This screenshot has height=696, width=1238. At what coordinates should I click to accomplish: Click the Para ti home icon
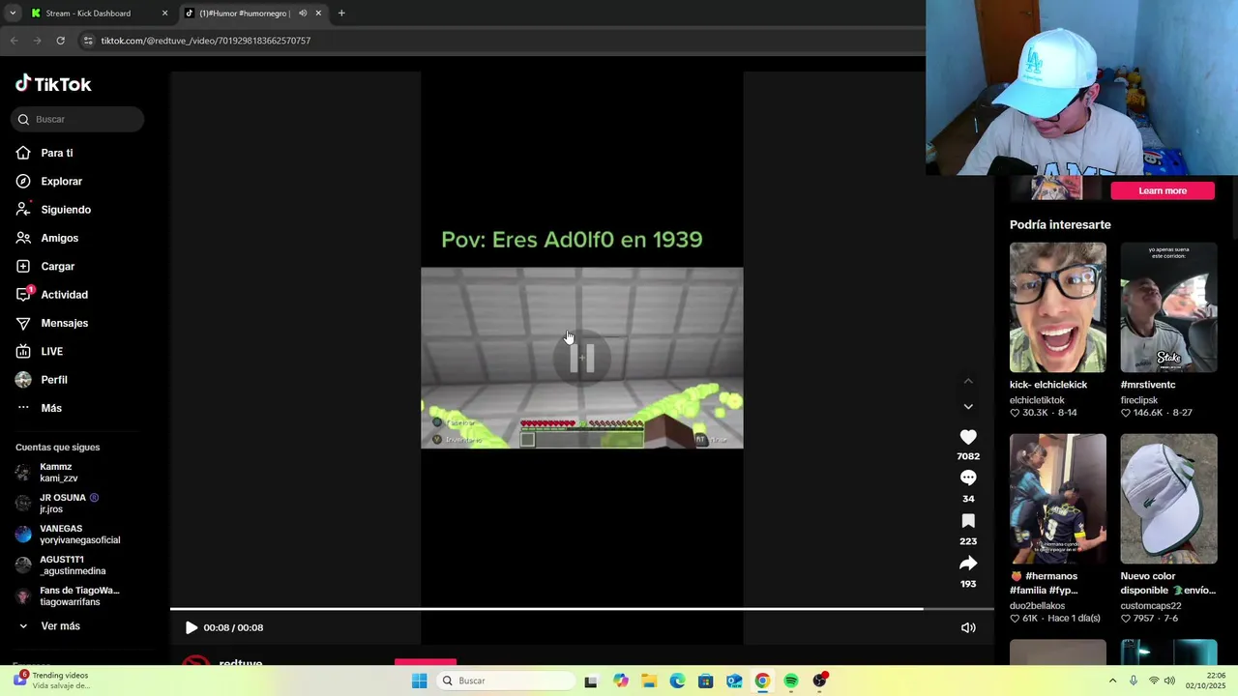23,153
